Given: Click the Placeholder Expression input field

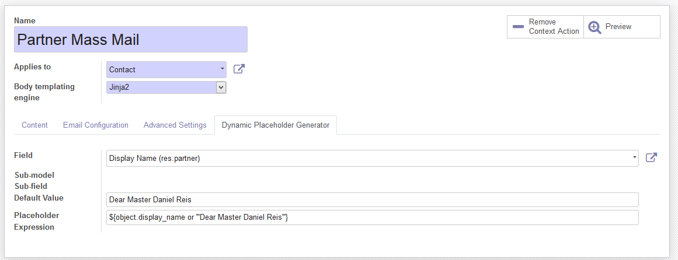Looking at the screenshot, I should pyautogui.click(x=372, y=217).
